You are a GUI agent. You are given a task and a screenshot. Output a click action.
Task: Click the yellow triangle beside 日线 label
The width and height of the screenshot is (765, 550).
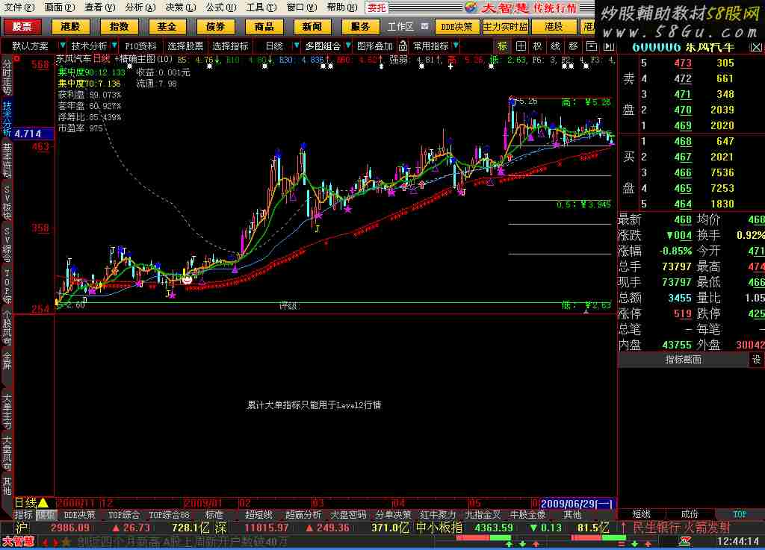[43, 502]
